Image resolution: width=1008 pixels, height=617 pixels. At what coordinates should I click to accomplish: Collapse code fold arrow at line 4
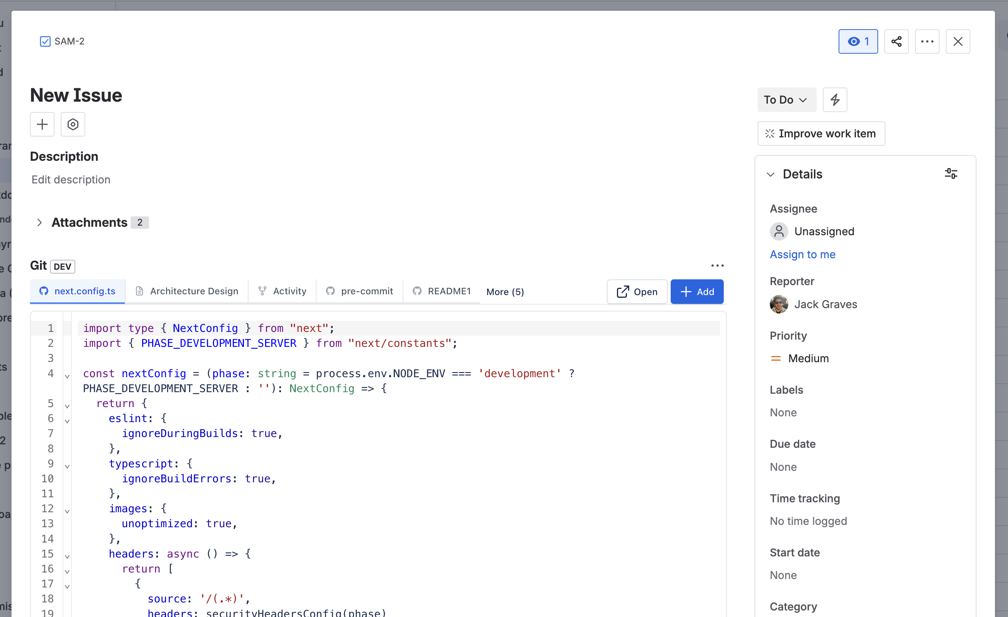67,376
